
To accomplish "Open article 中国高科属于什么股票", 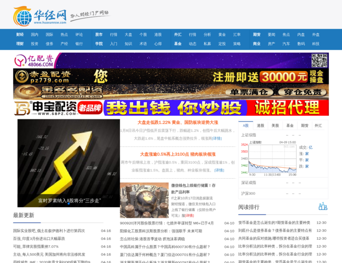I will pyautogui.click(x=165, y=247).
